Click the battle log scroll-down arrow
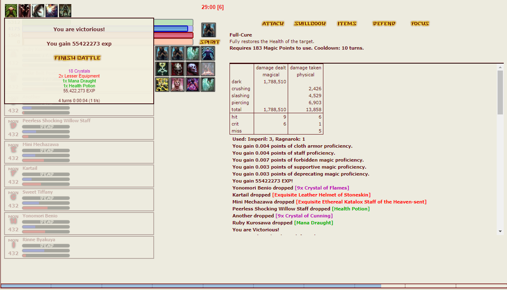 point(500,231)
